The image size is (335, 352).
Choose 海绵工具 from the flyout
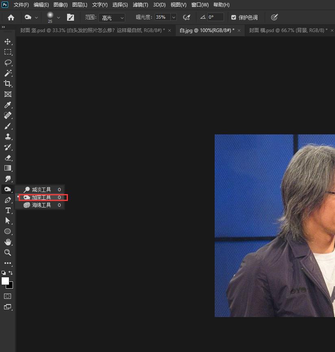pos(41,205)
